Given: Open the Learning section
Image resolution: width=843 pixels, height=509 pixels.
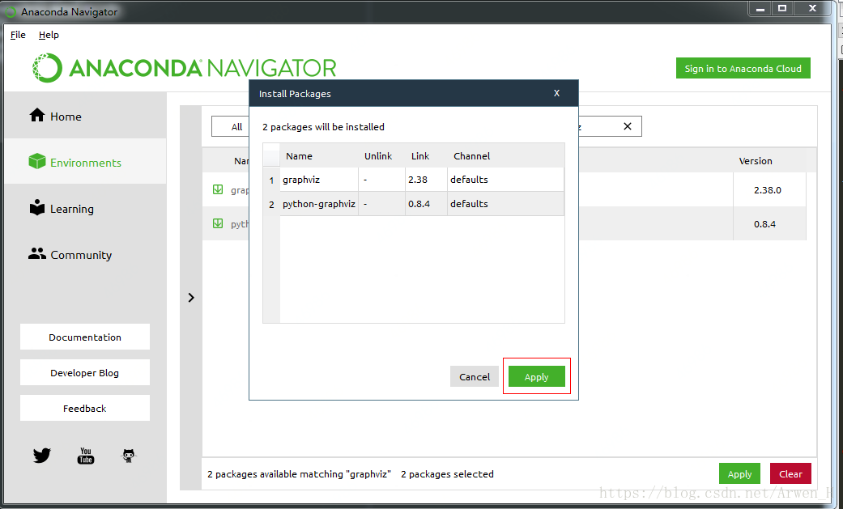Looking at the screenshot, I should [86, 208].
